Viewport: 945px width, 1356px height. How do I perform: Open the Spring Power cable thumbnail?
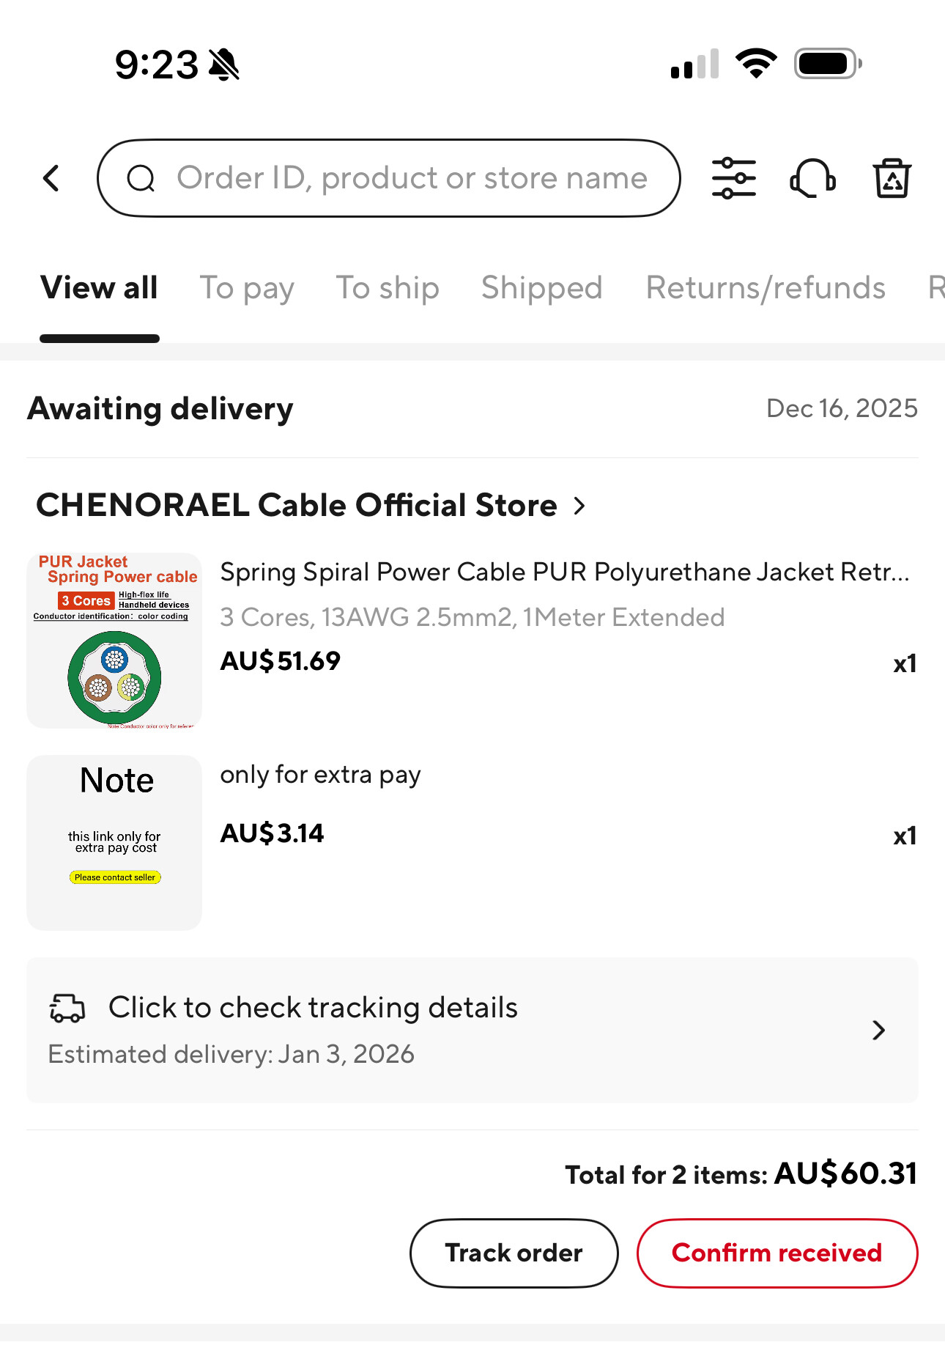pos(114,641)
